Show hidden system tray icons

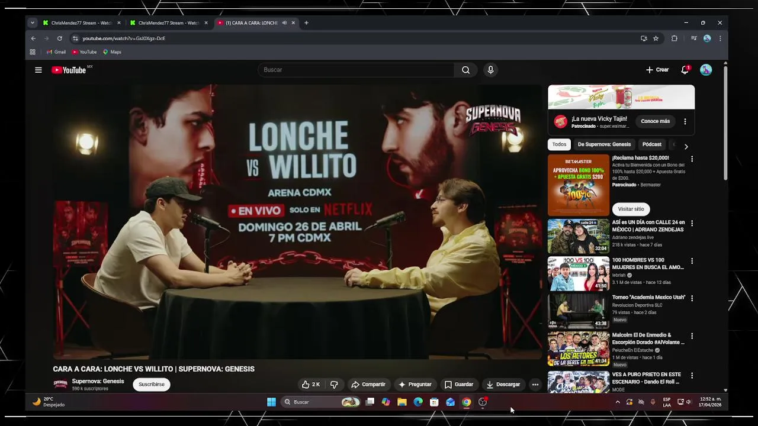click(x=618, y=402)
